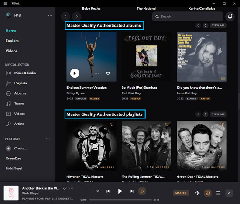Play Endless Summer Vacation album

pos(75,73)
